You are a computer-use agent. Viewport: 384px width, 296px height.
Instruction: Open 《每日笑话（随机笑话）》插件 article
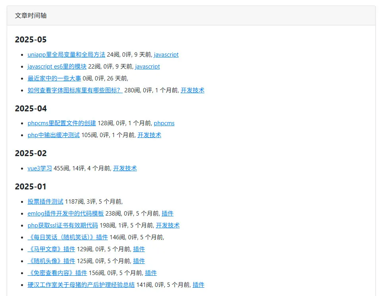click(x=68, y=237)
